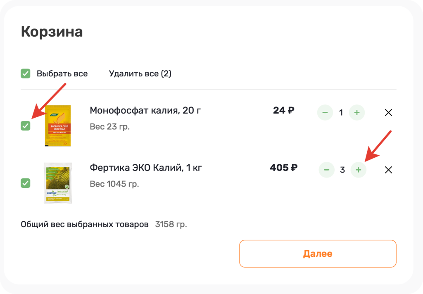Increase Монофосфат калия quantity with plus
423x294 pixels.
[357, 112]
